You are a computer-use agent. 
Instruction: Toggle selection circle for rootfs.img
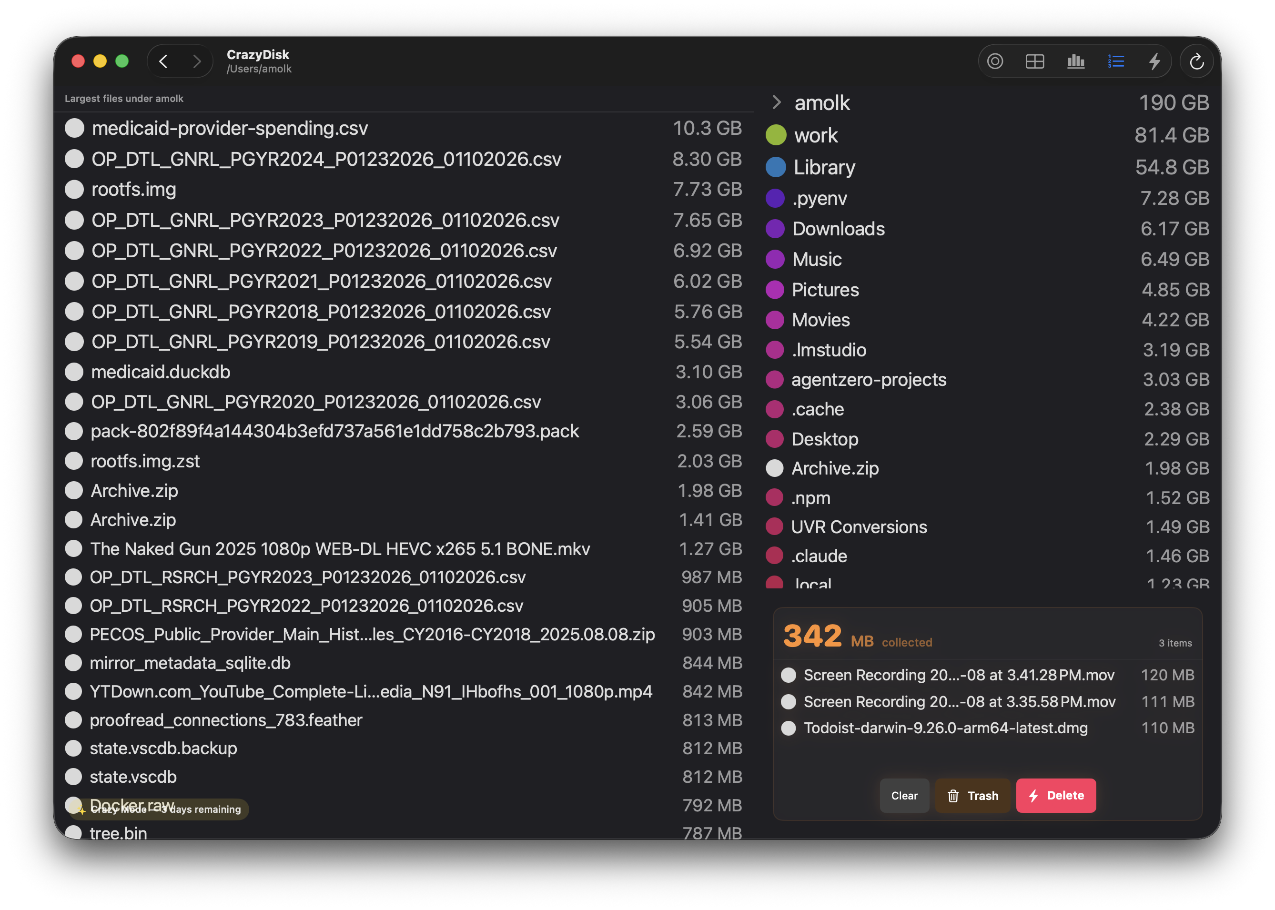[x=74, y=190]
